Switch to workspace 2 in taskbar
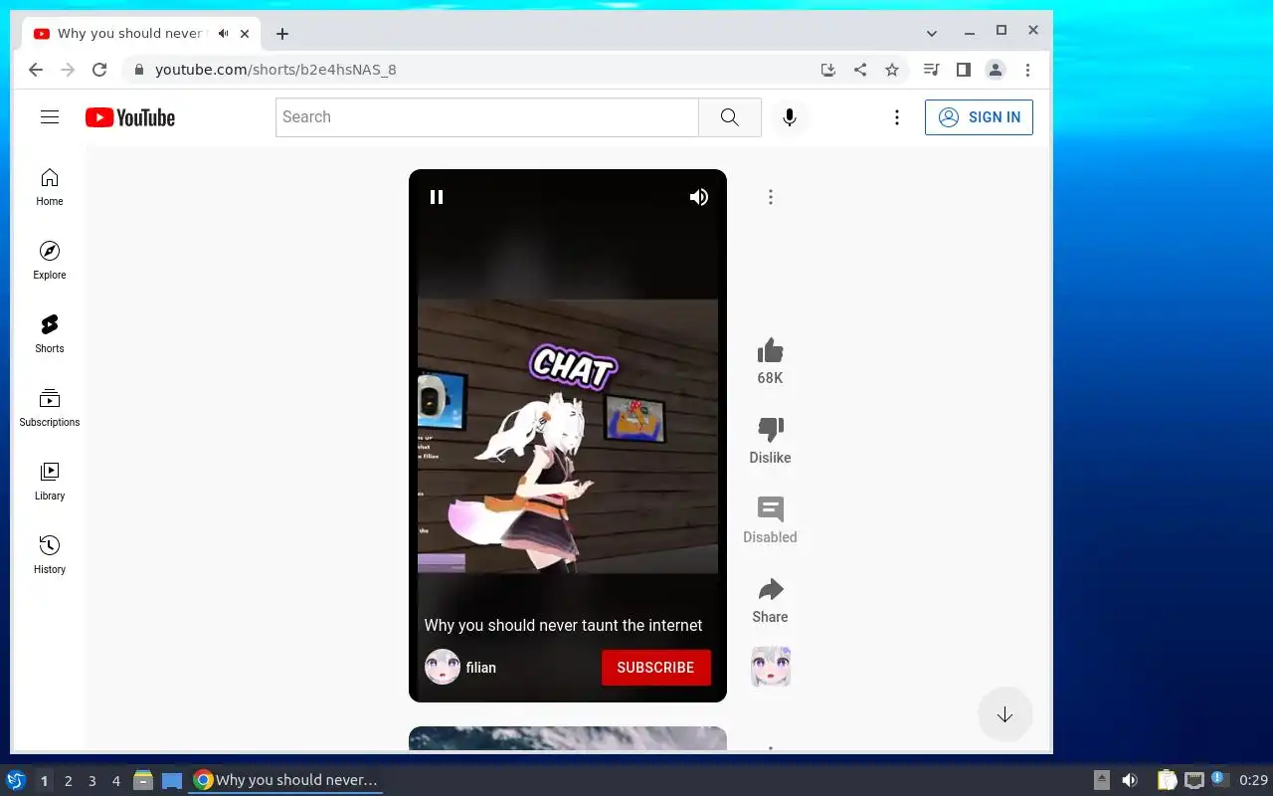Viewport: 1273px width, 796px height. coord(68,781)
